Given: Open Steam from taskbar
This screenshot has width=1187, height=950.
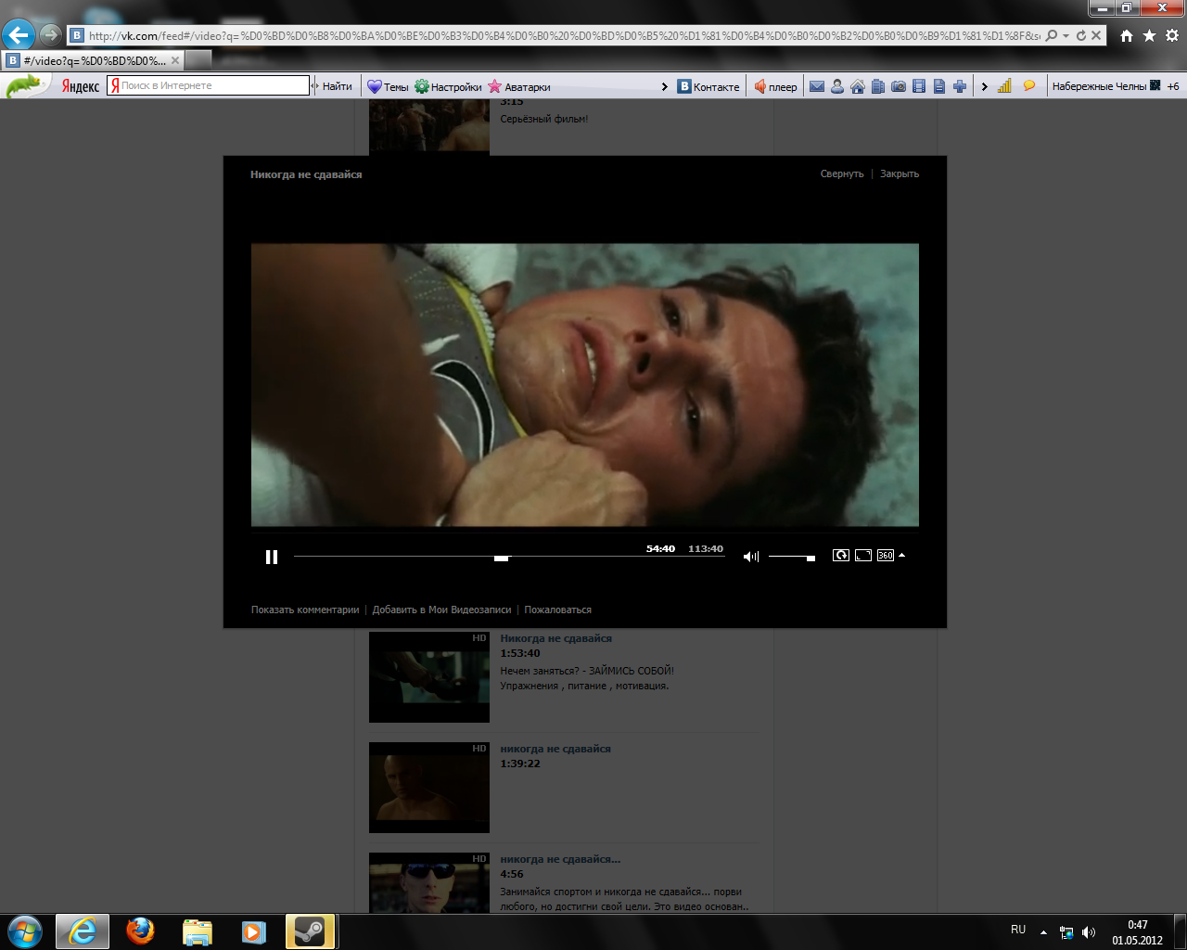Looking at the screenshot, I should [310, 931].
